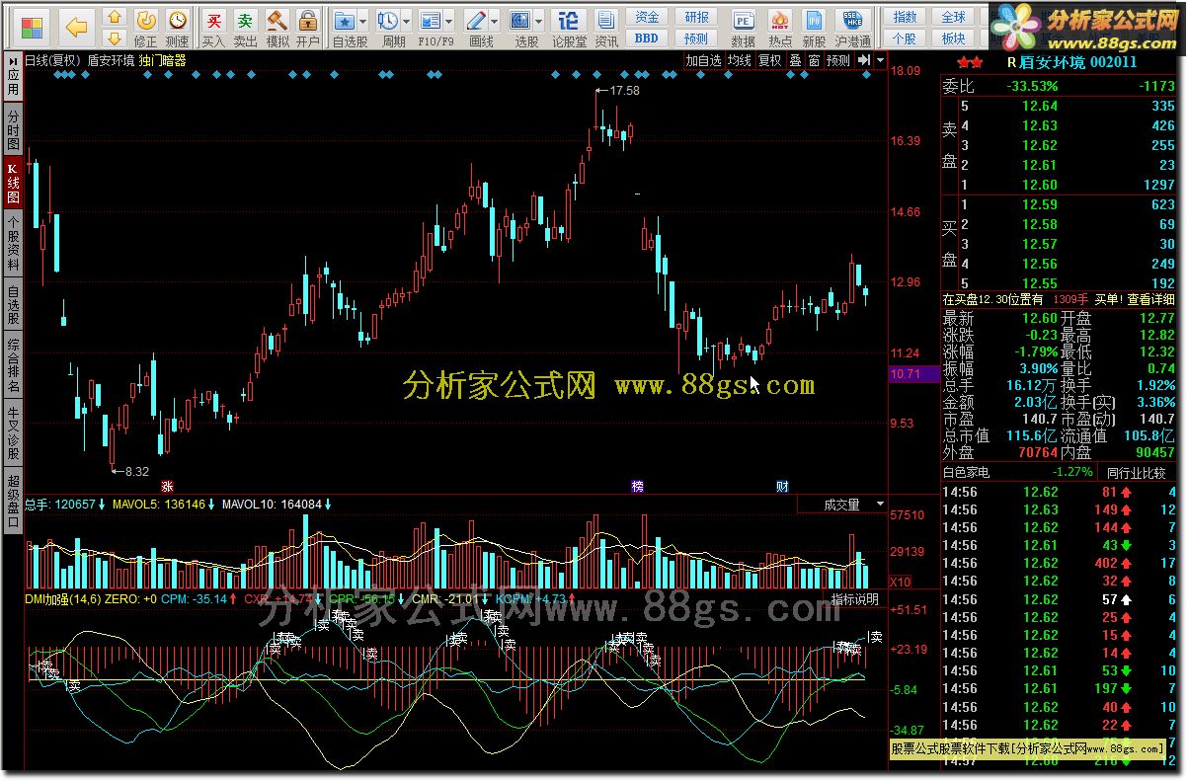Switch to the K线图 side tab
Viewport: 1188px width, 781px height.
coord(13,182)
